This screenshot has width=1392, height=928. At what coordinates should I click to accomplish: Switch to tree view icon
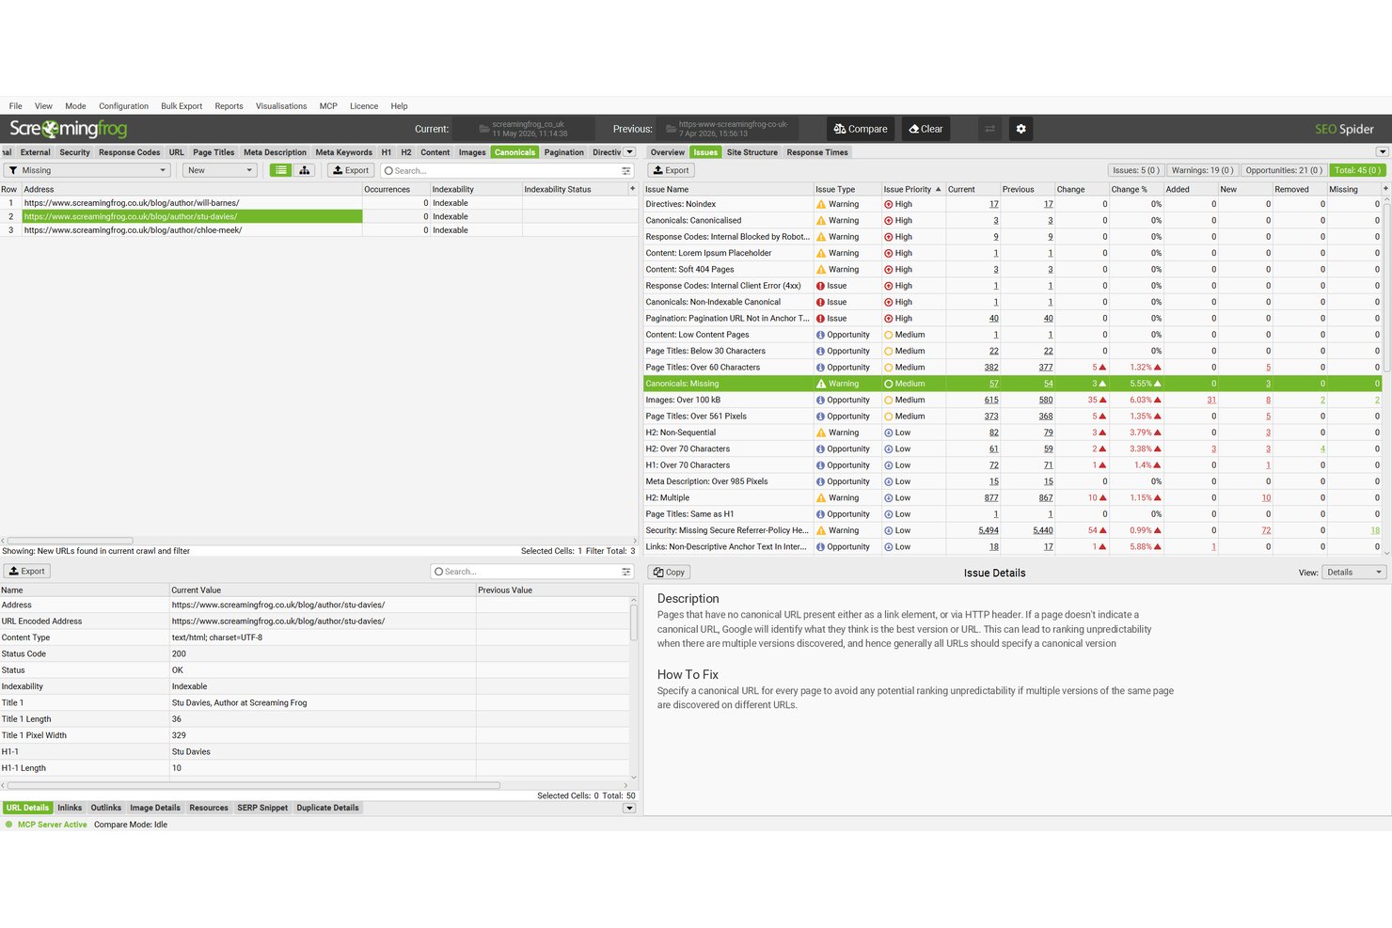tap(304, 170)
